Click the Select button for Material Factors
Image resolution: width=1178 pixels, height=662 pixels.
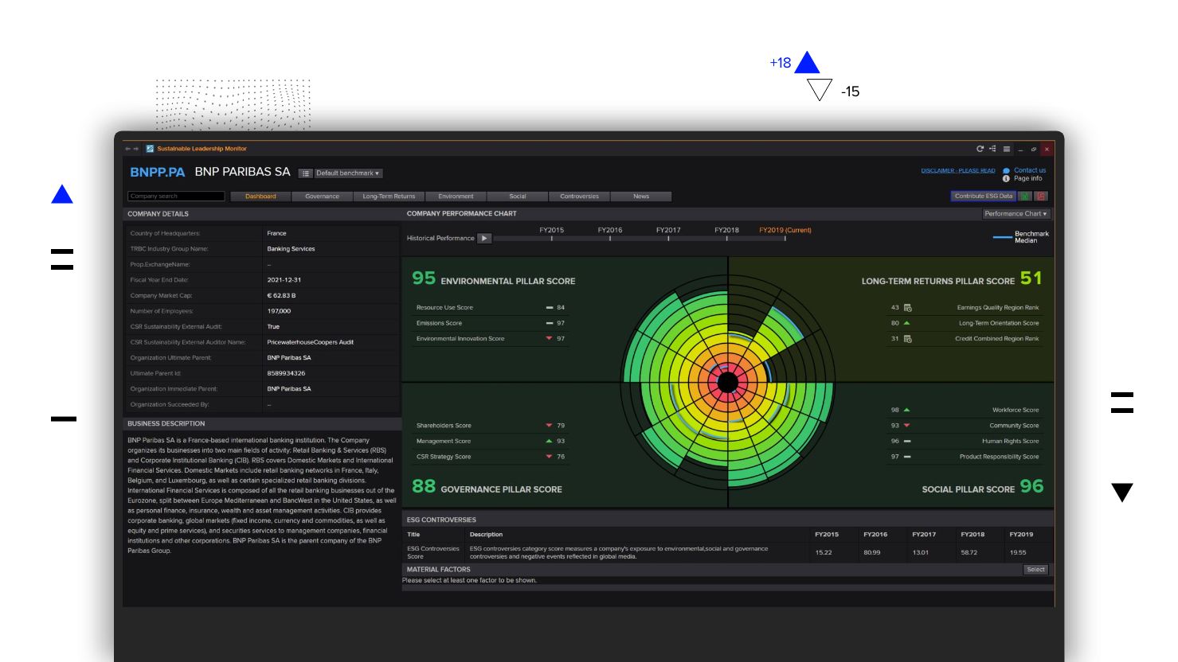click(1035, 570)
